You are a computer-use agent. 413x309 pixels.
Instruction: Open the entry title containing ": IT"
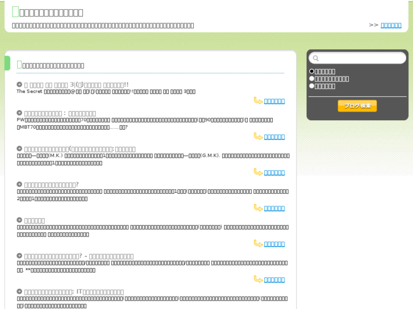pos(74,292)
